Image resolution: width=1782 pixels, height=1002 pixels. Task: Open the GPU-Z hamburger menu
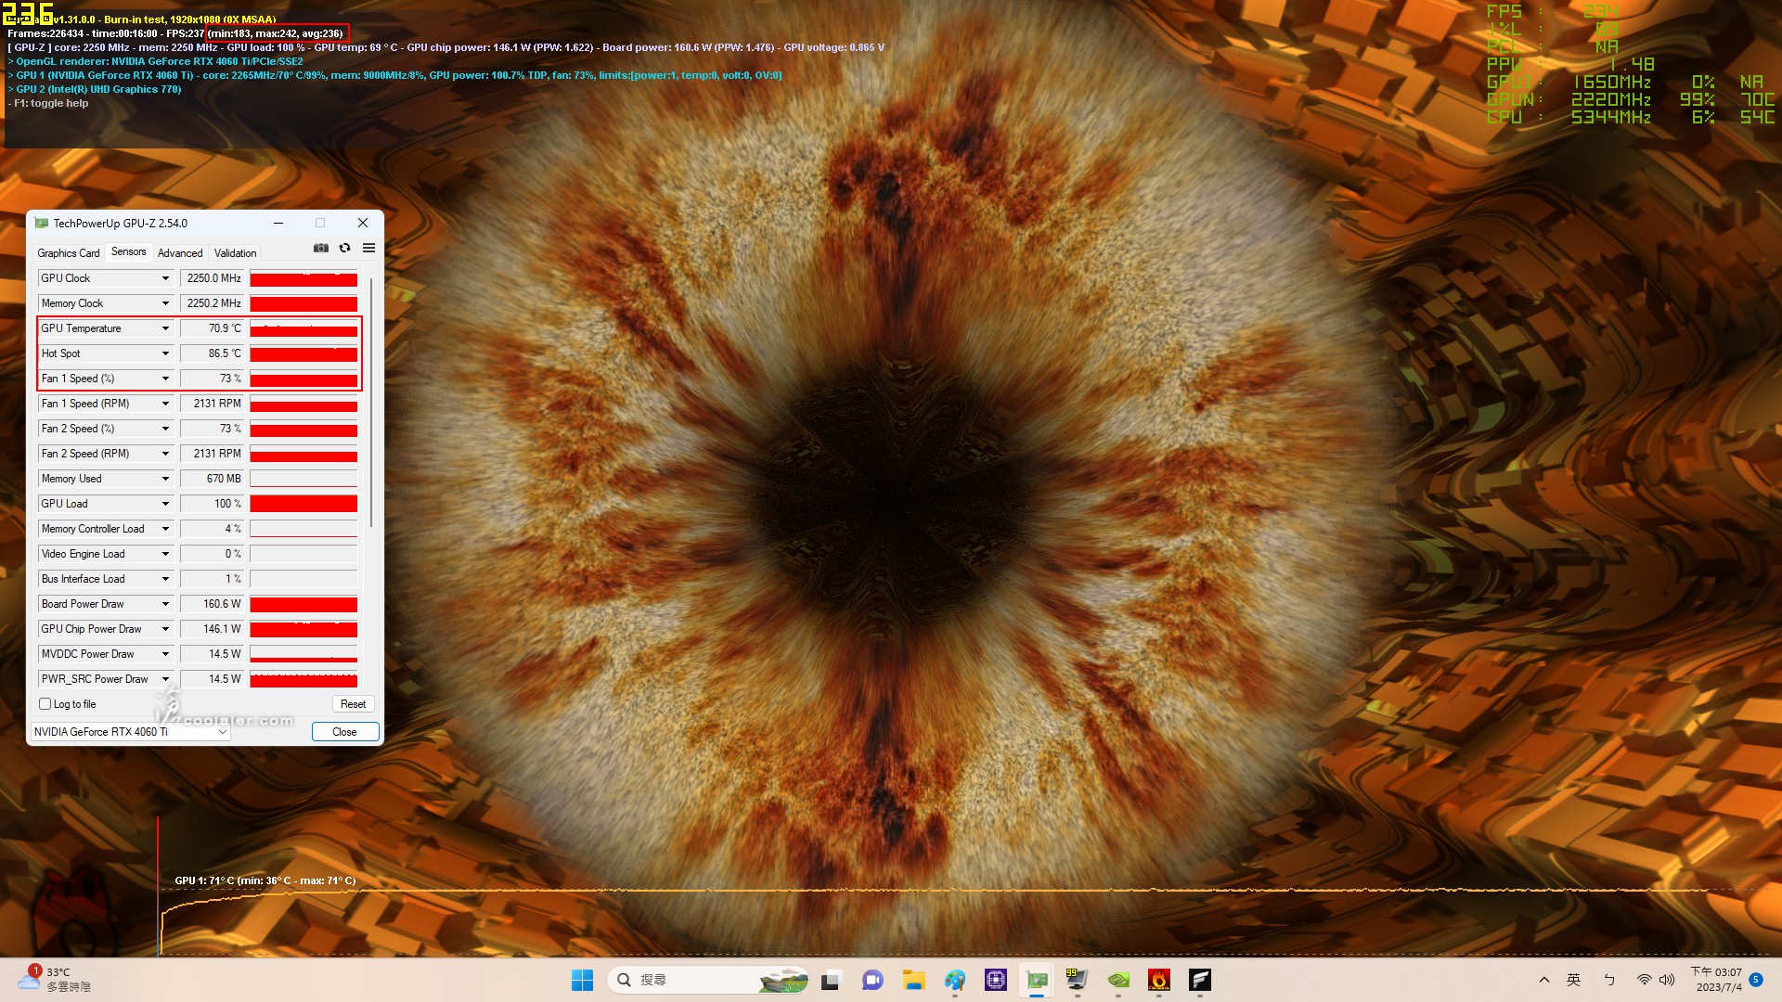coord(369,248)
